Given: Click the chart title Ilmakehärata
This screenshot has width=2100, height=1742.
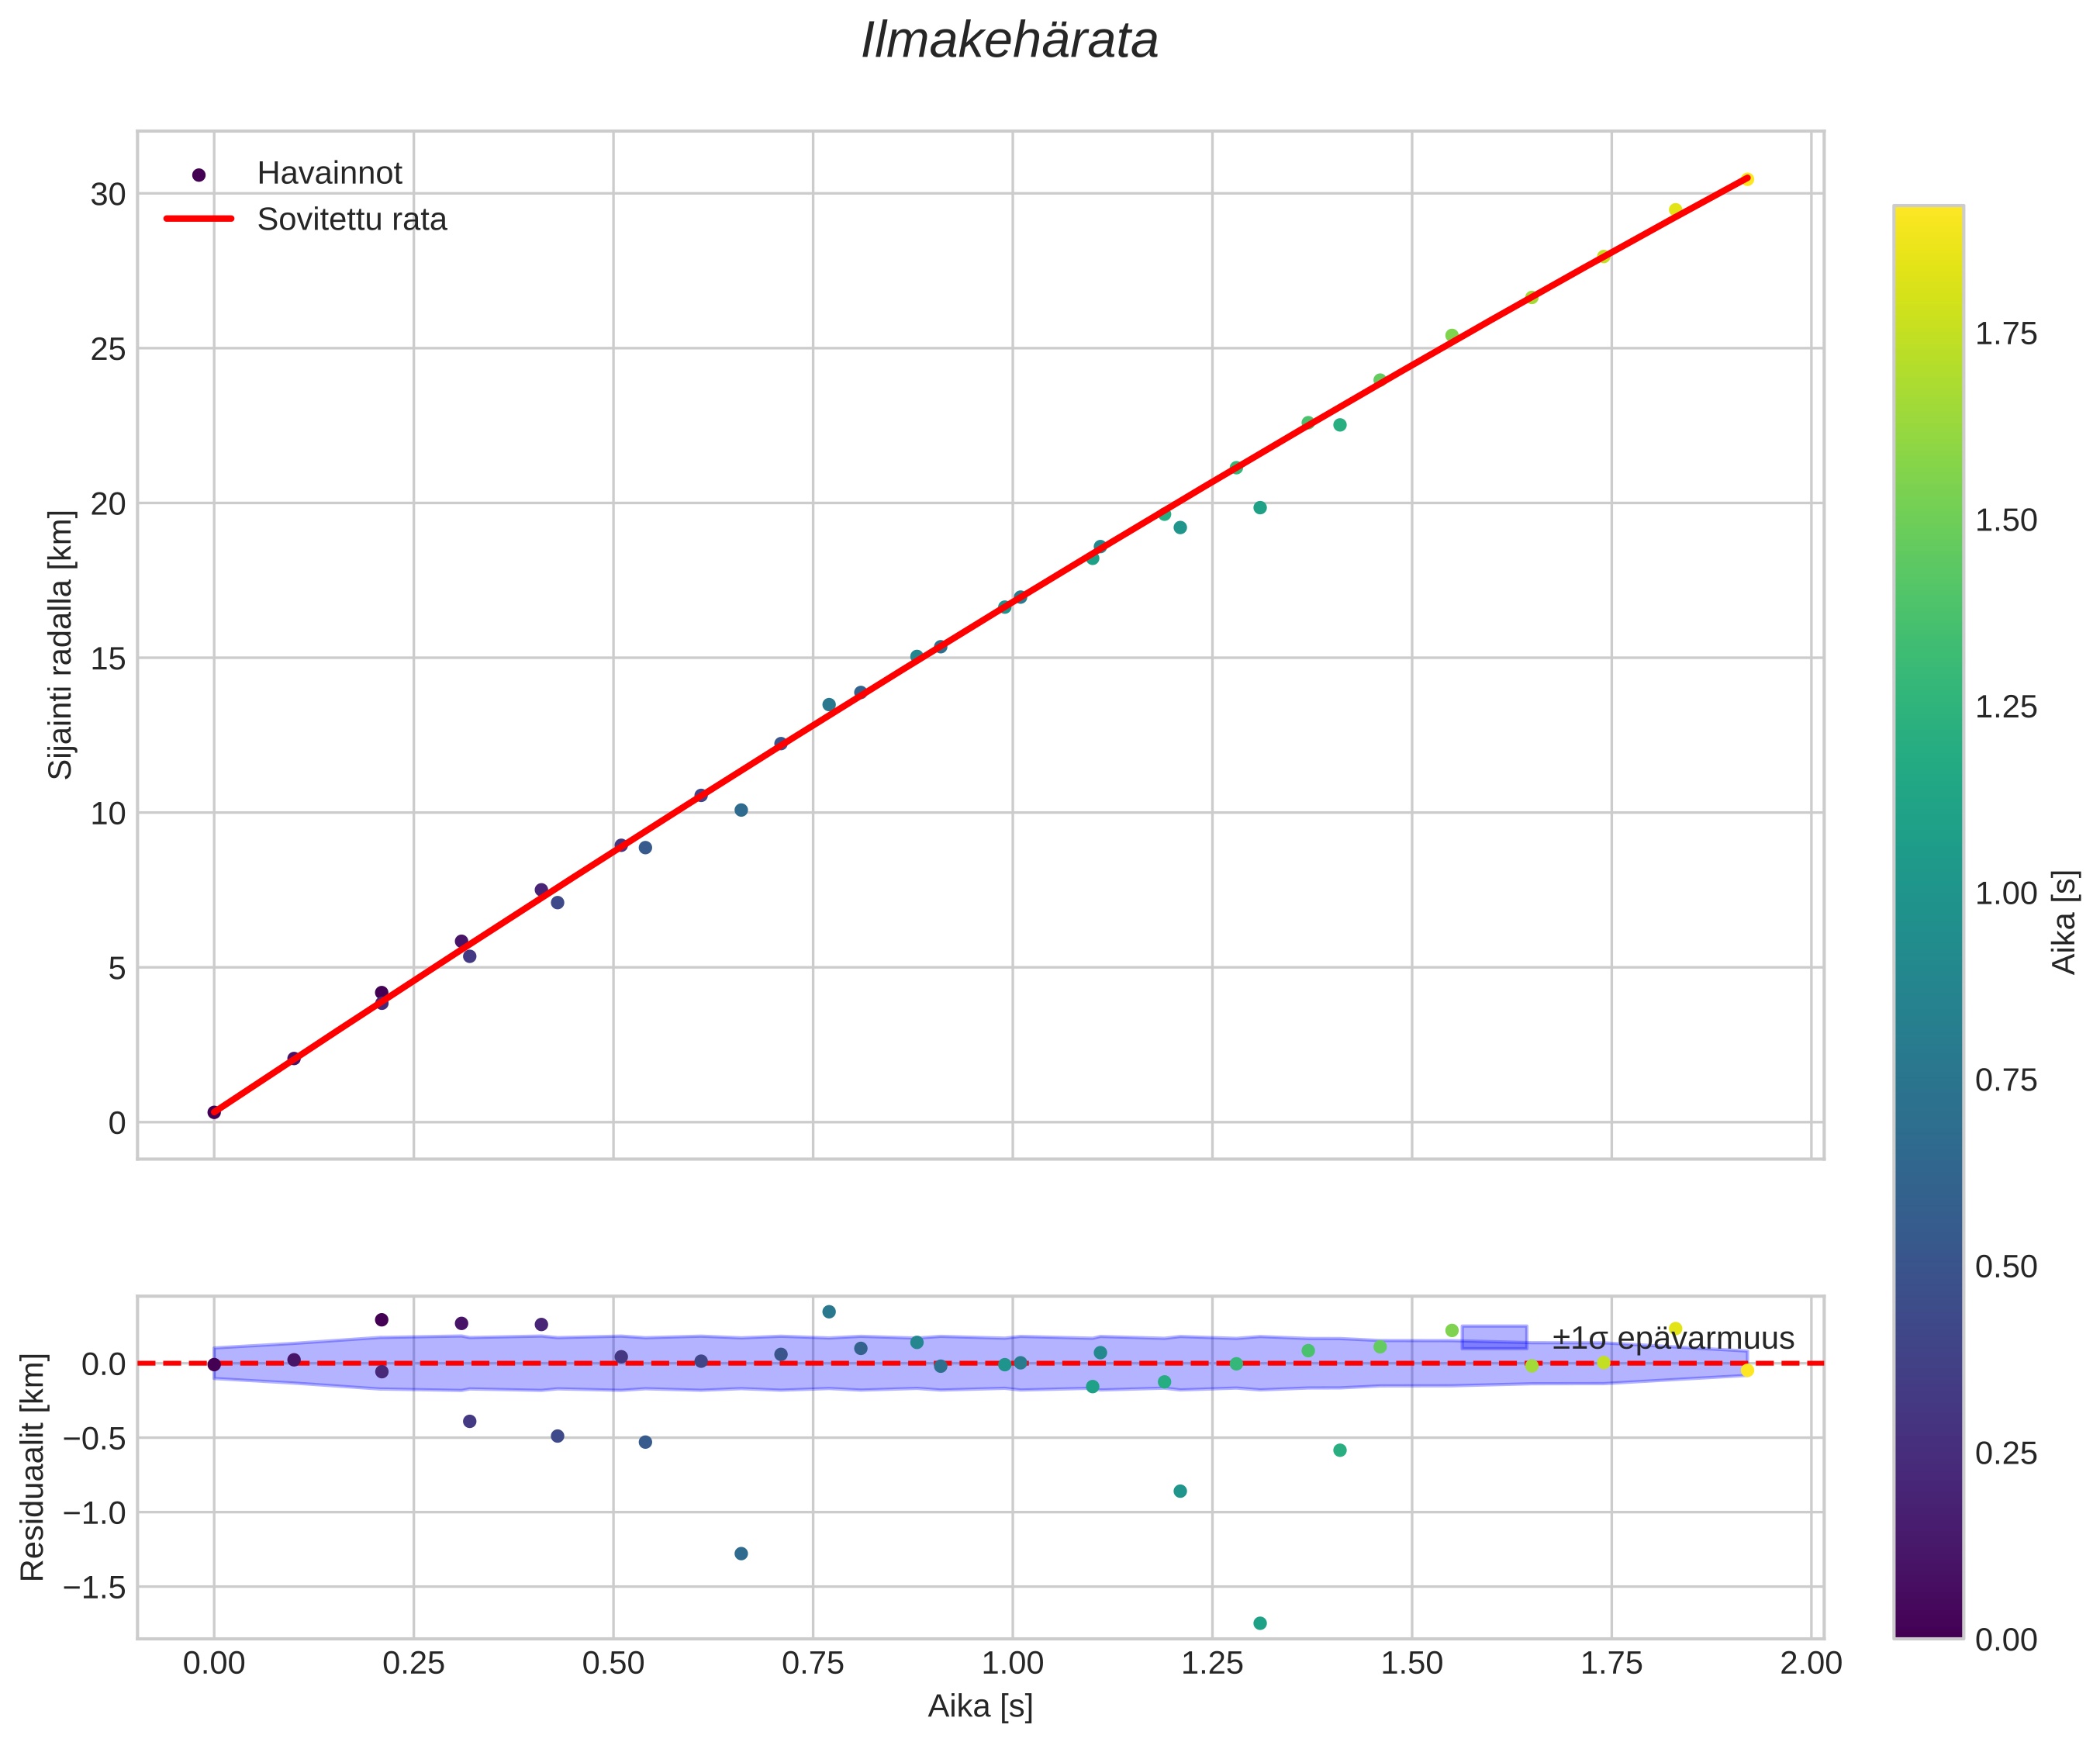Looking at the screenshot, I should click(1009, 42).
